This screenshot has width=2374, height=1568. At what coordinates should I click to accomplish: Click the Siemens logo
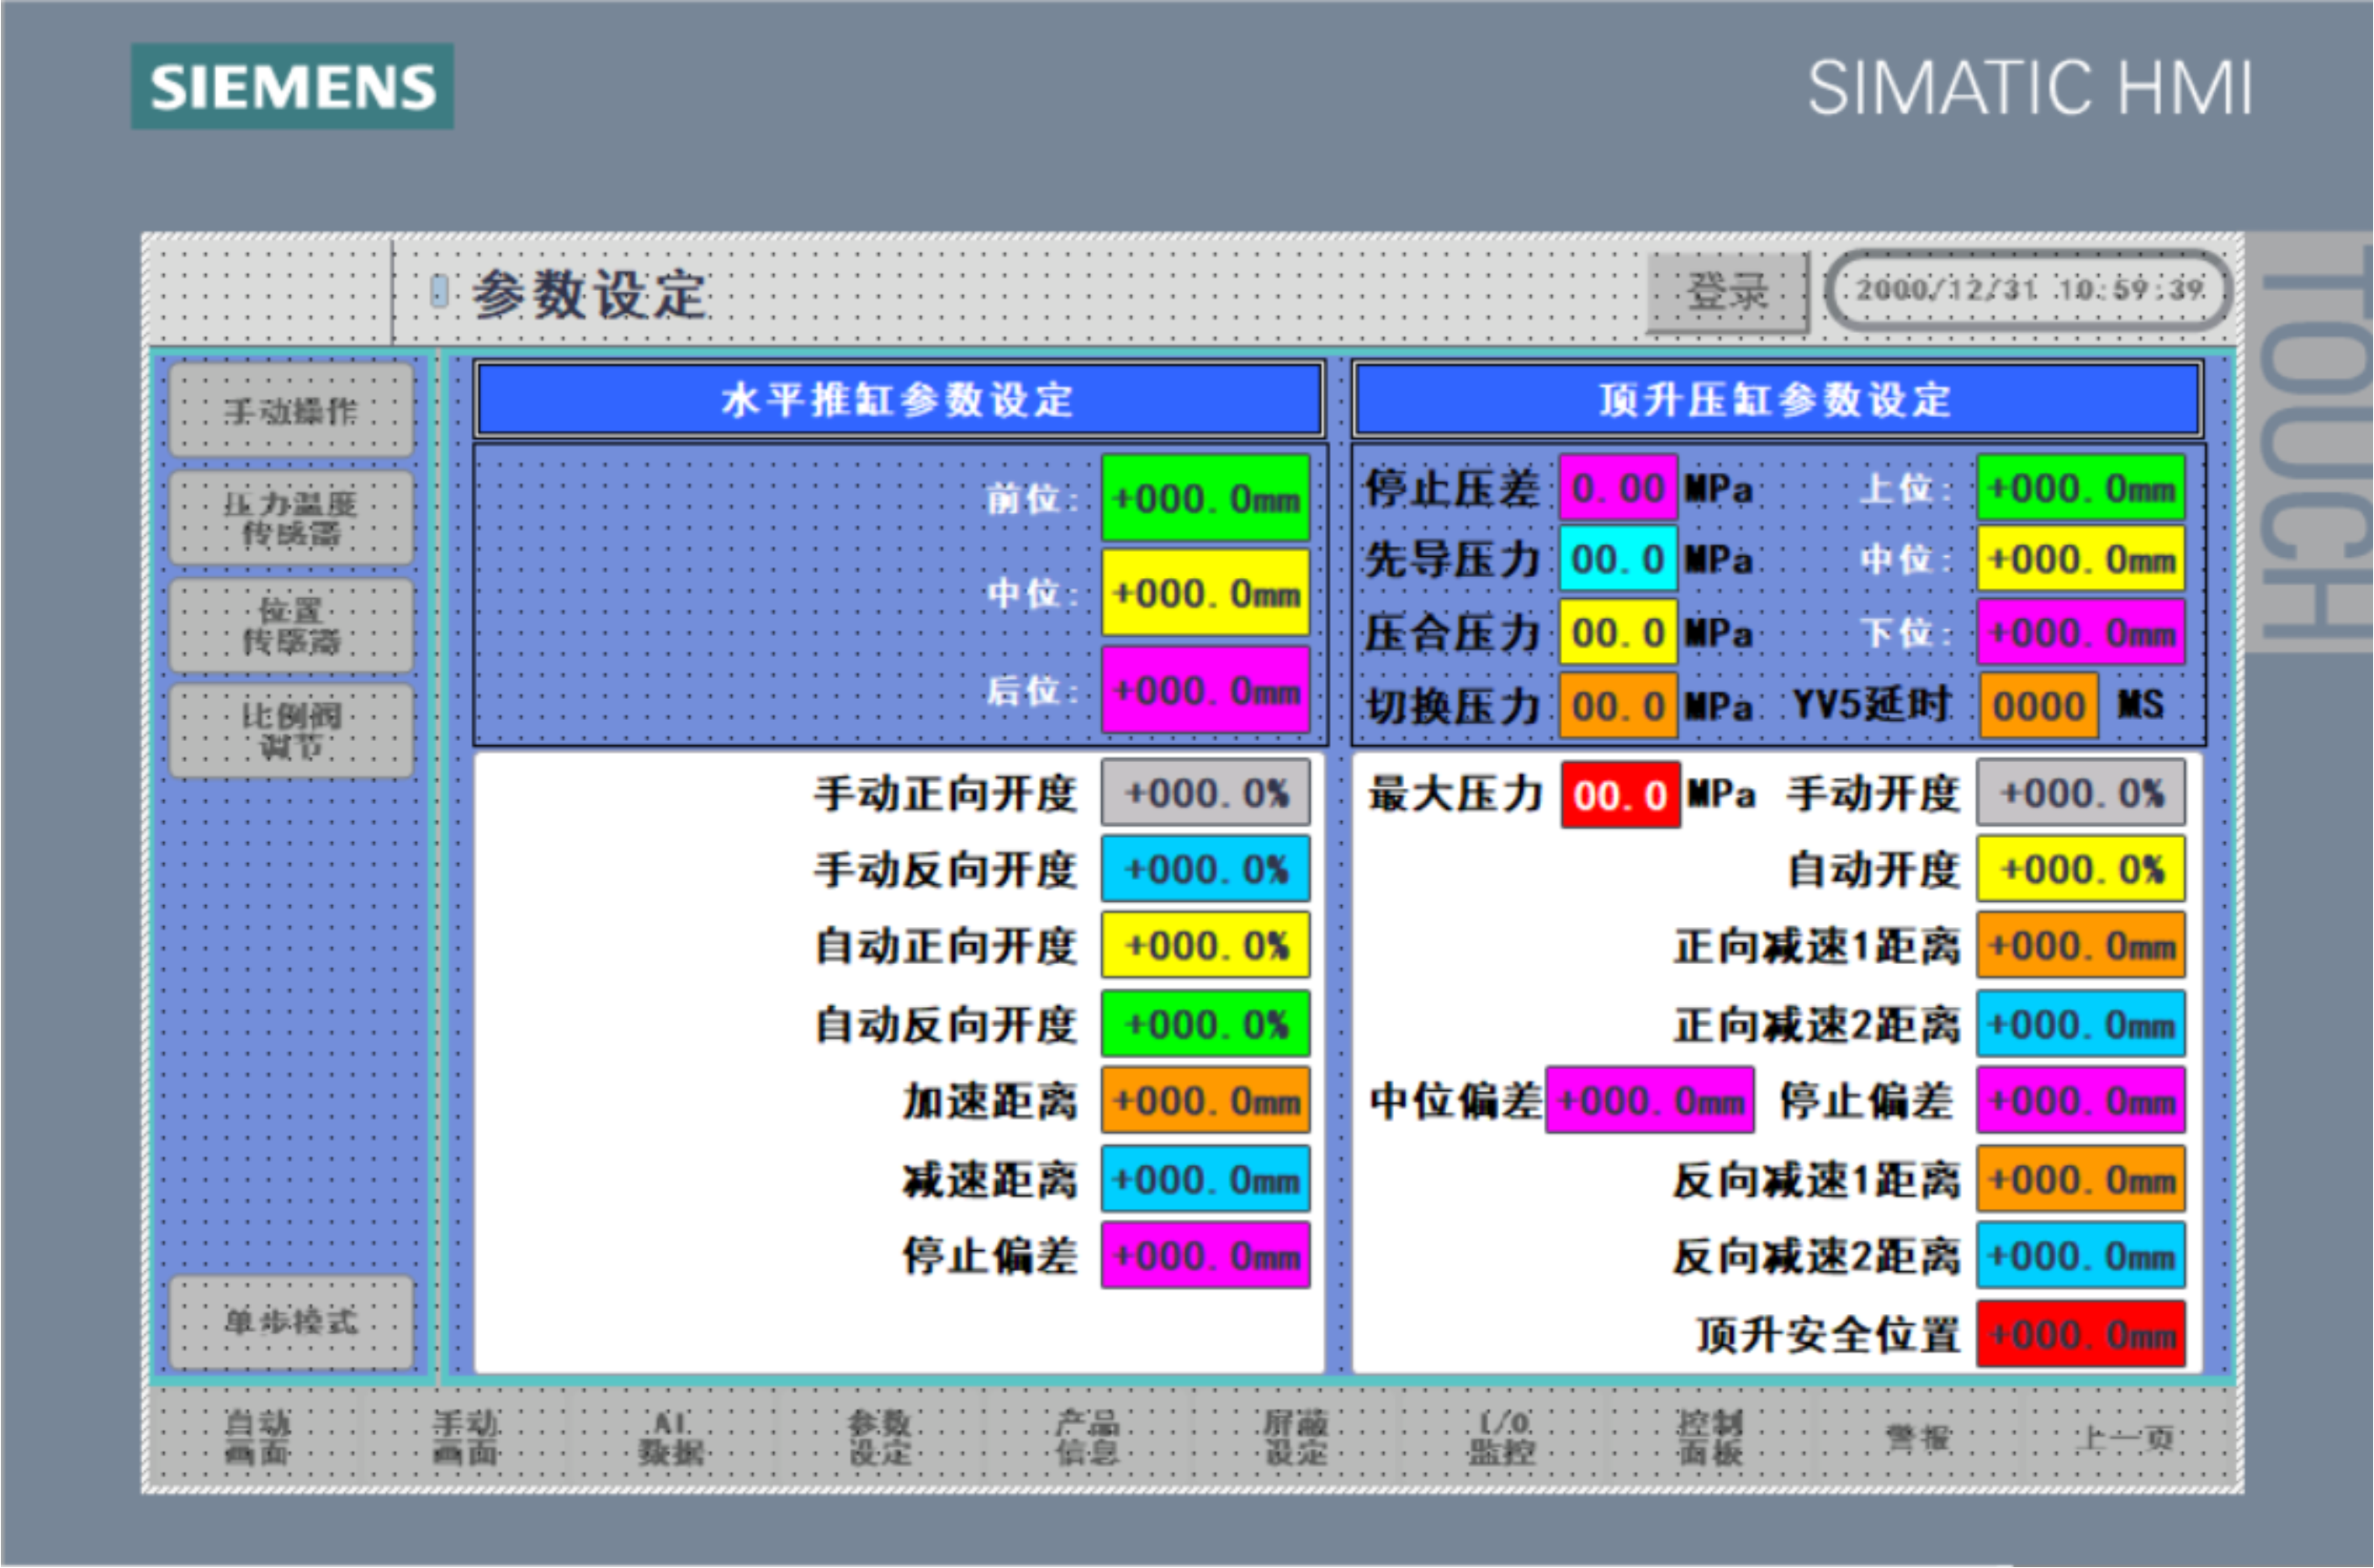(292, 87)
